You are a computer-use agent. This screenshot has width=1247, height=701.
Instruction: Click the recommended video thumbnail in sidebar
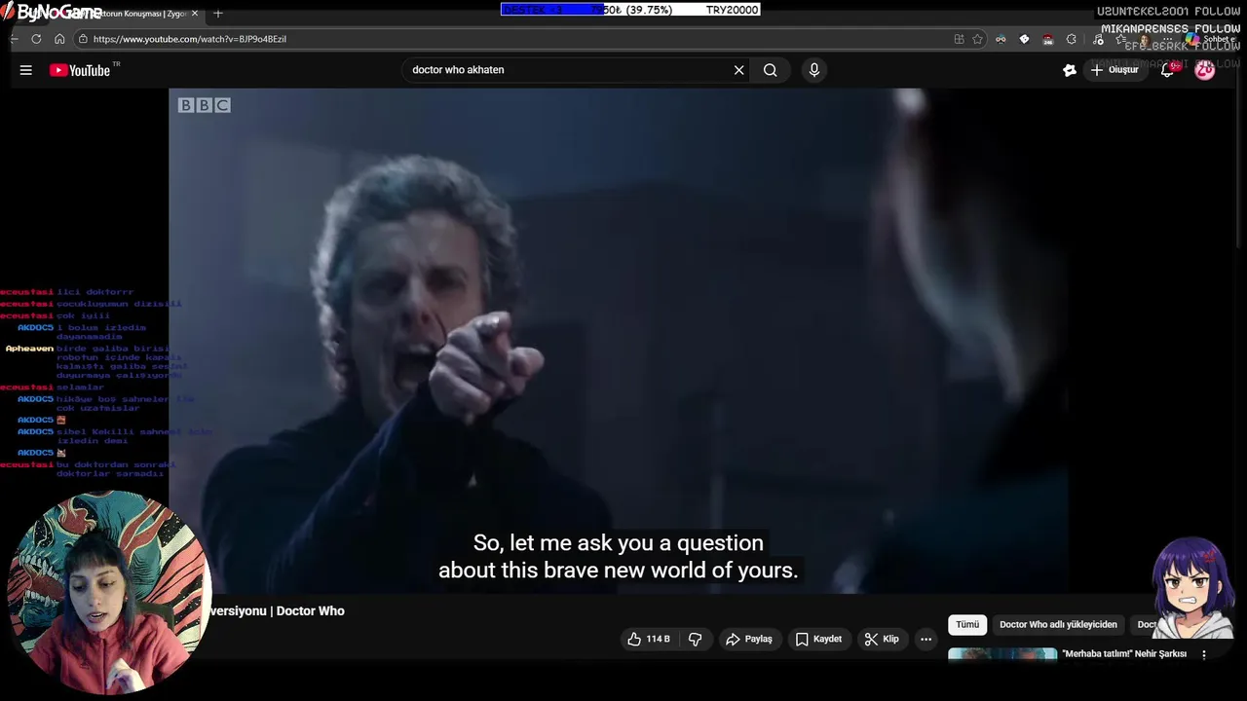click(x=1002, y=654)
